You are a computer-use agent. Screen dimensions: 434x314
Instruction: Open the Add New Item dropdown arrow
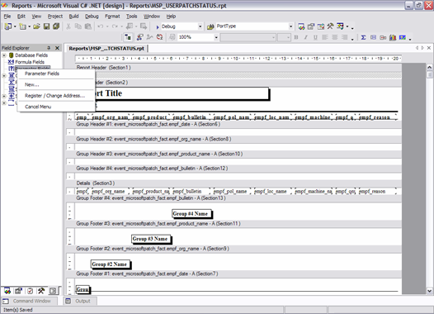pos(30,26)
